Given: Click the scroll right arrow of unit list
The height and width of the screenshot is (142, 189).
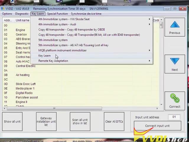Looking at the screenshot, I should (x=157, y=109).
